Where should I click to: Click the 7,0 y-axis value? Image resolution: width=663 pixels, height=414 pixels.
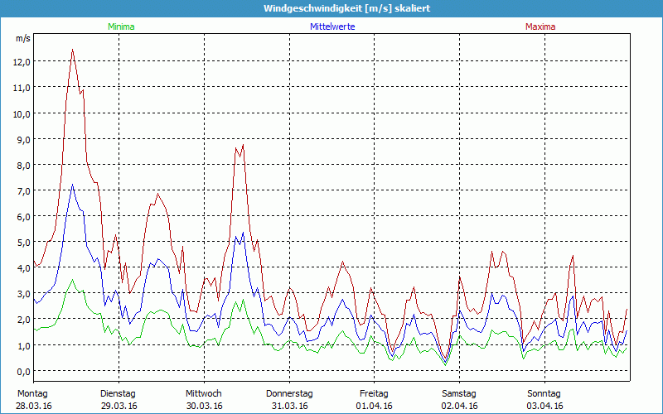(24, 191)
